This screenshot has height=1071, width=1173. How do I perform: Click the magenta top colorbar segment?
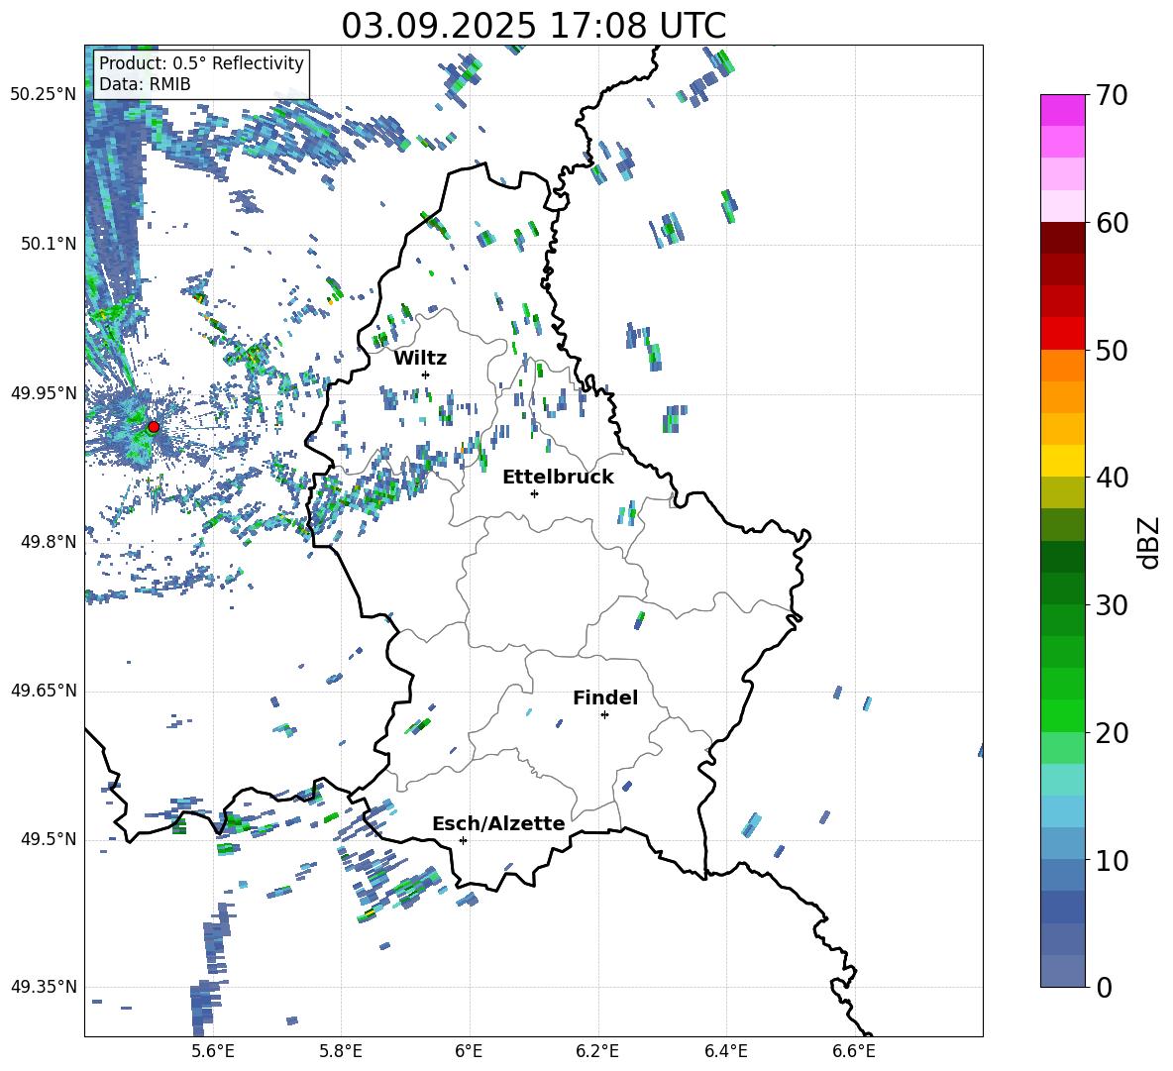click(x=1062, y=111)
